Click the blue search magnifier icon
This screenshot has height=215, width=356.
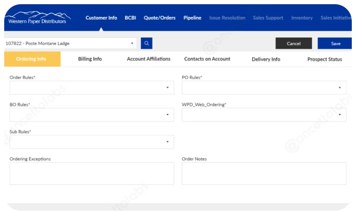tap(146, 43)
